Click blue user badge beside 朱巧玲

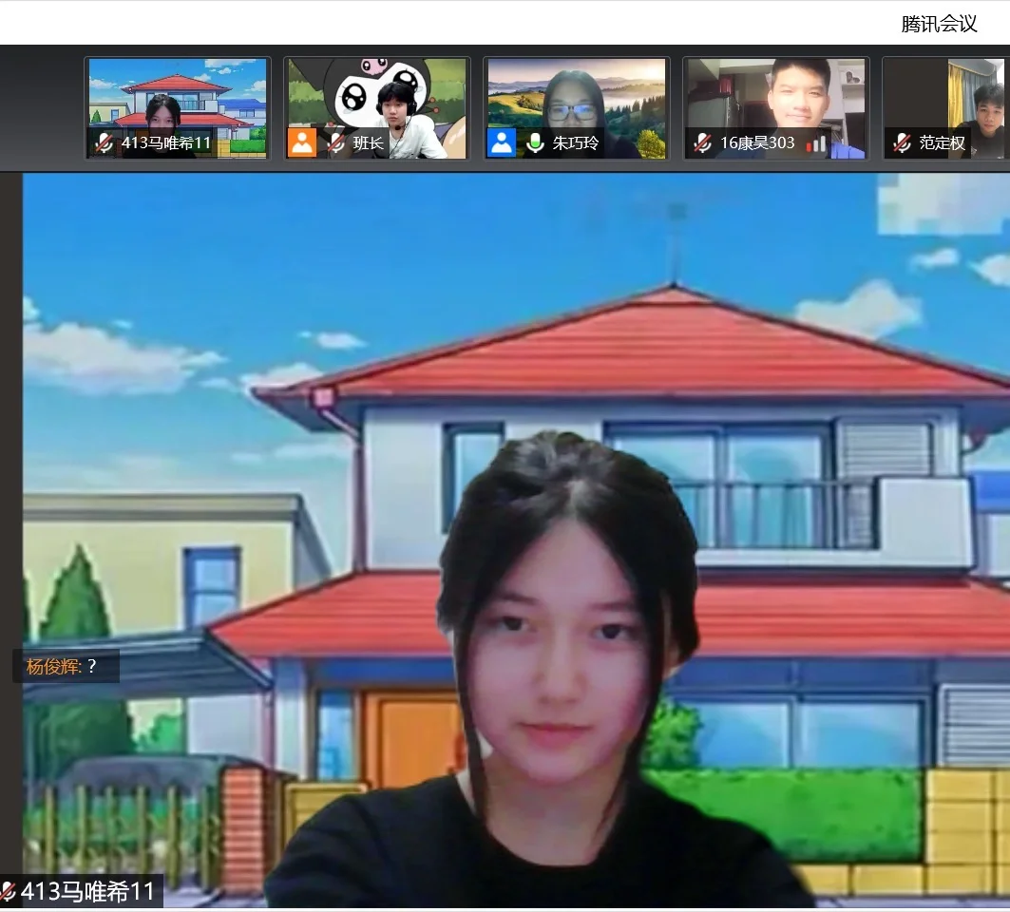pyautogui.click(x=502, y=143)
